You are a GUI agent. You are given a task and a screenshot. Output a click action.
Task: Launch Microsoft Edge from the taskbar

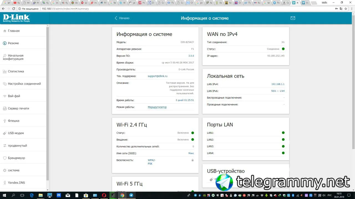coord(32,195)
